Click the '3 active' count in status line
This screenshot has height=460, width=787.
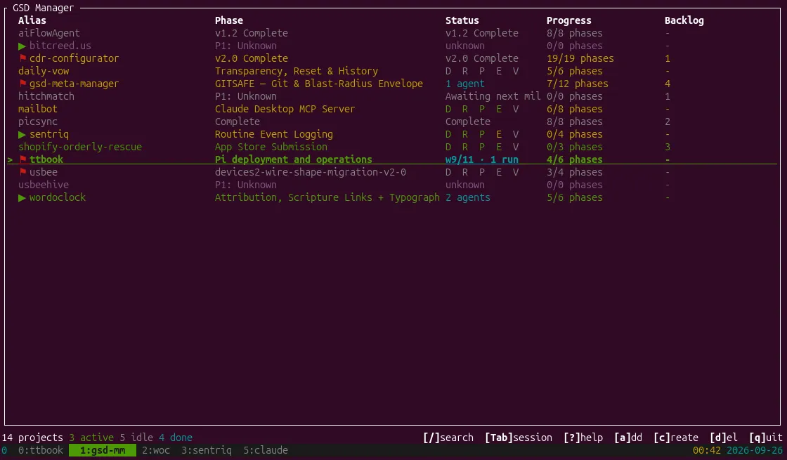[x=91, y=438]
